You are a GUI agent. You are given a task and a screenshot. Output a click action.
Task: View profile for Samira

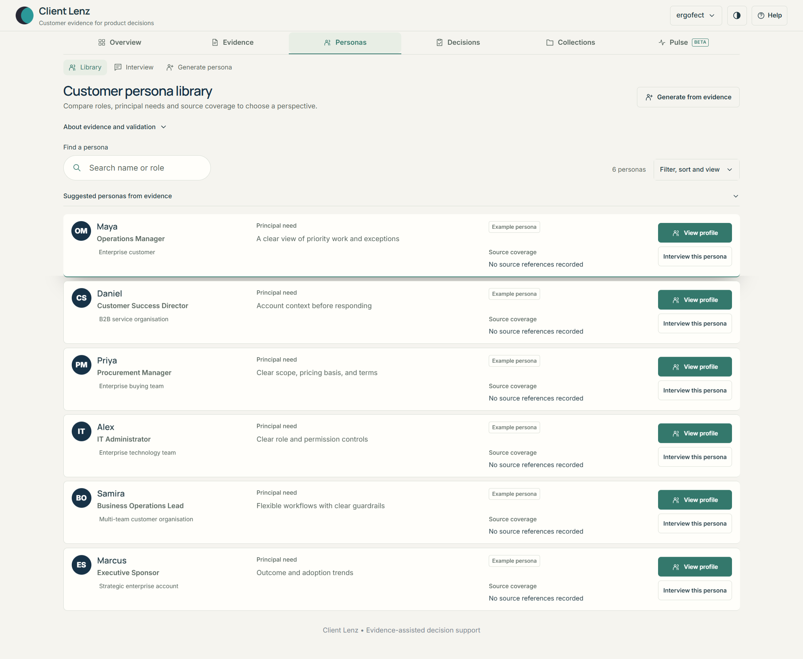coord(695,500)
